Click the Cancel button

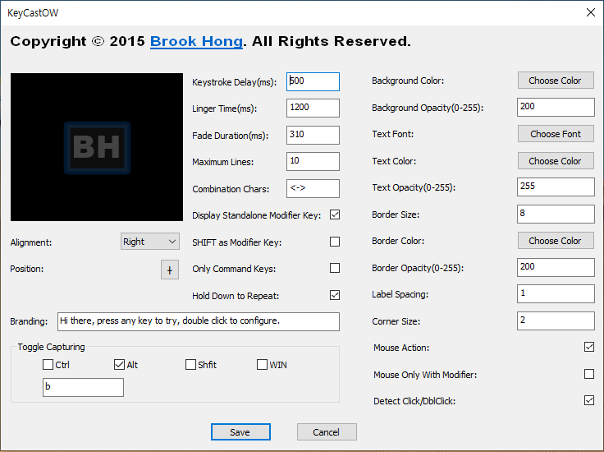click(327, 432)
